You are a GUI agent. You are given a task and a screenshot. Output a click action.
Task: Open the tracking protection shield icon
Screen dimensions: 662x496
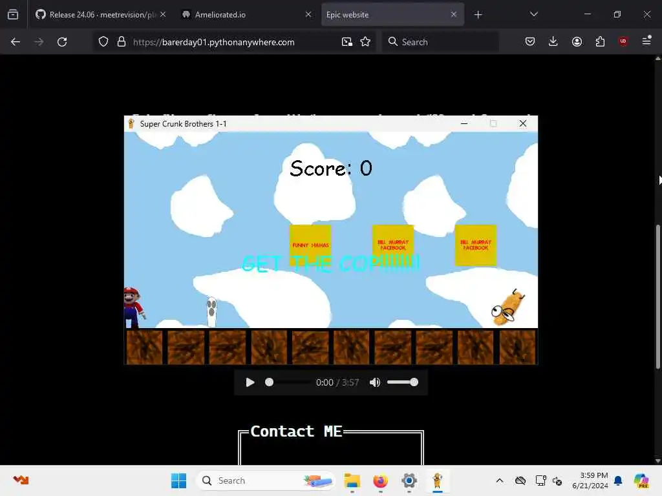(103, 42)
